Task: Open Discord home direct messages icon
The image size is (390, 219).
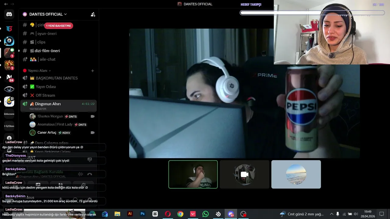Action: pos(9,14)
